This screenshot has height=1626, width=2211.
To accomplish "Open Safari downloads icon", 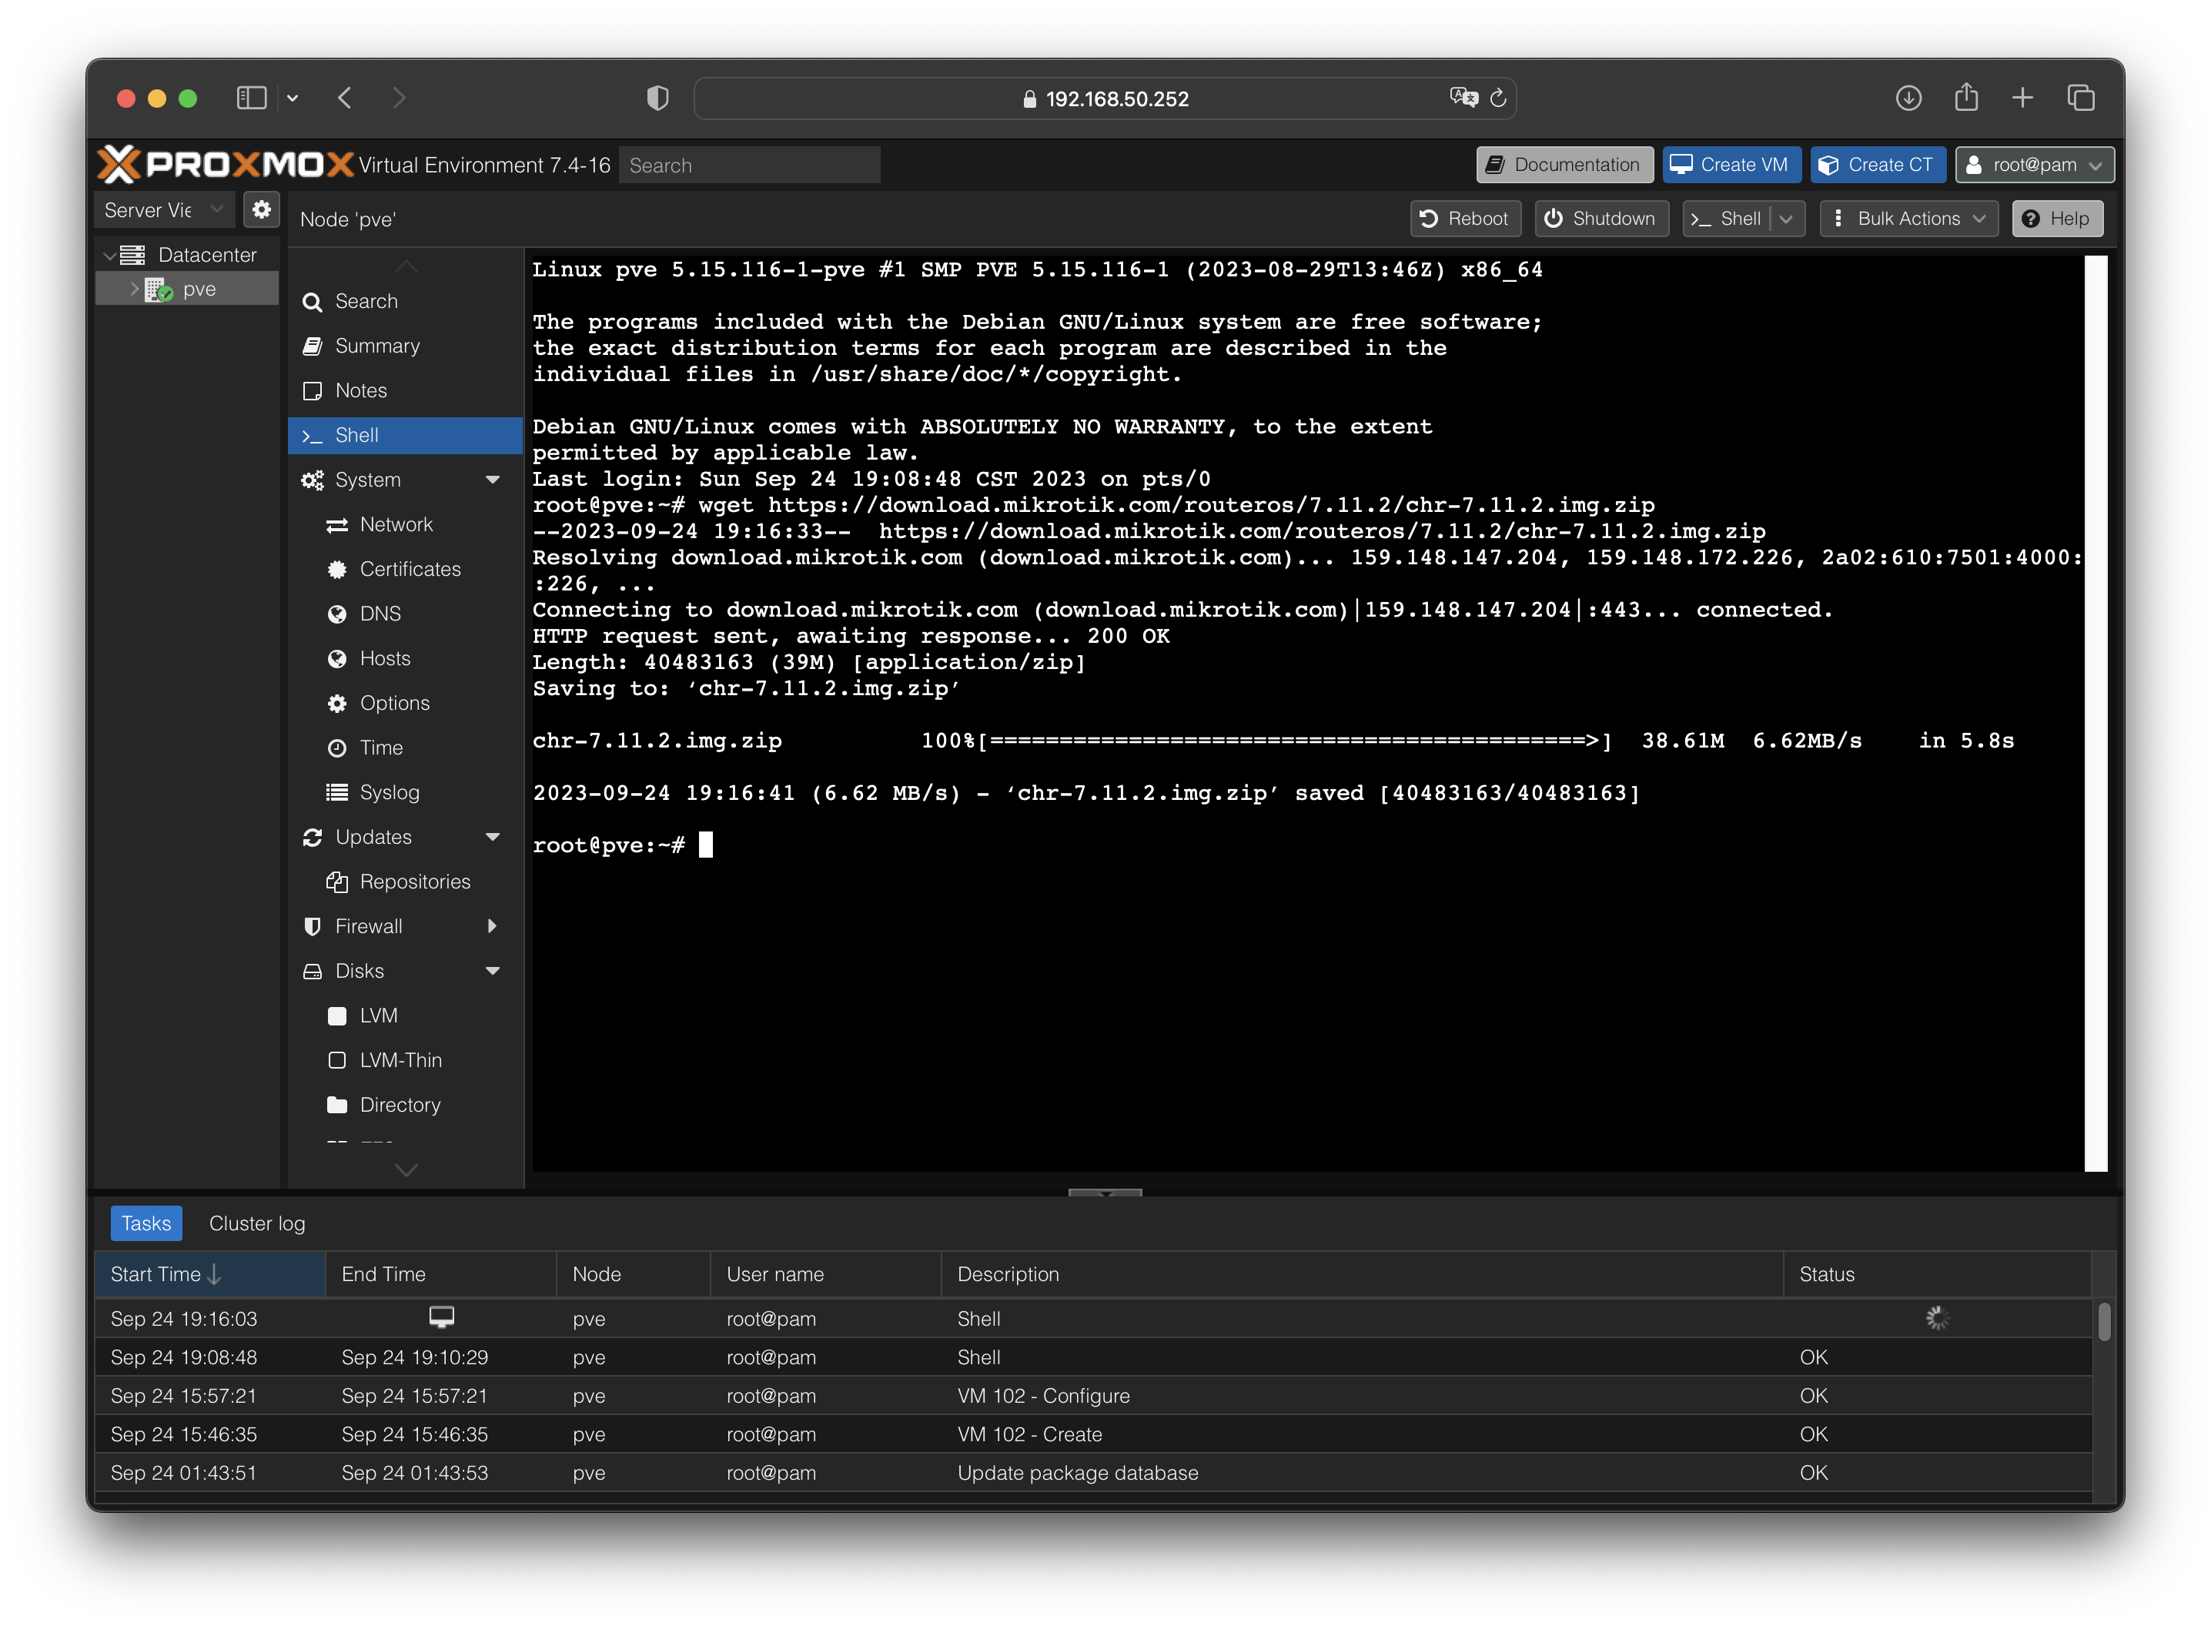I will point(1908,99).
